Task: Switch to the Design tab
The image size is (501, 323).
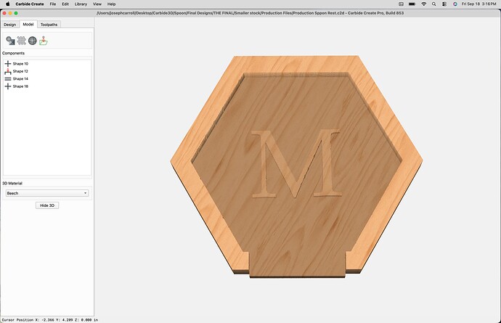Action: coord(10,25)
